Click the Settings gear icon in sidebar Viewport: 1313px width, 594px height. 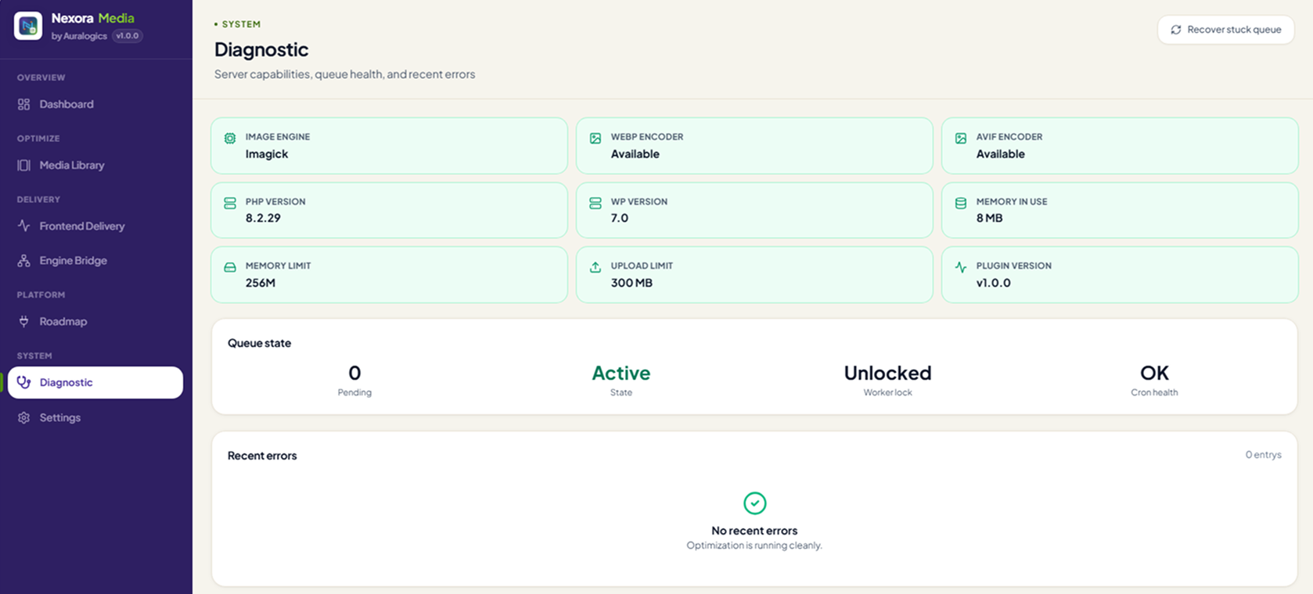click(x=23, y=417)
